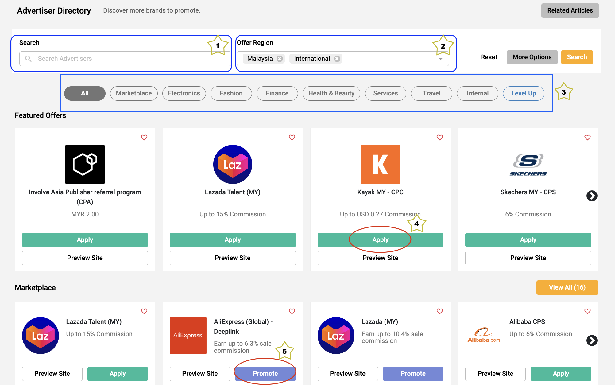Preview site for Alibaba CPS

tap(495, 374)
